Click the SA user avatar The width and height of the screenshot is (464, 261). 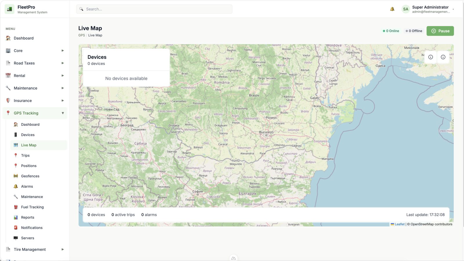coord(405,9)
